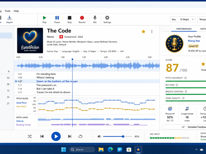Select the Melody note lane label
Image resolution: width=206 pixels, height=154 pixels.
pyautogui.click(x=20, y=121)
